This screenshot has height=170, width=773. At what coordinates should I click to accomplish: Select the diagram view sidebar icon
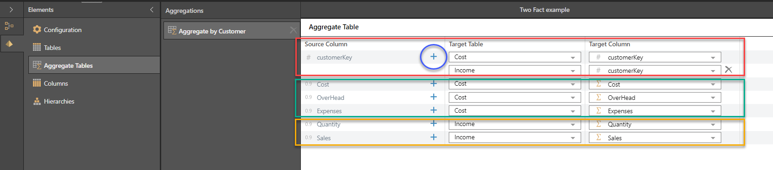tap(9, 26)
